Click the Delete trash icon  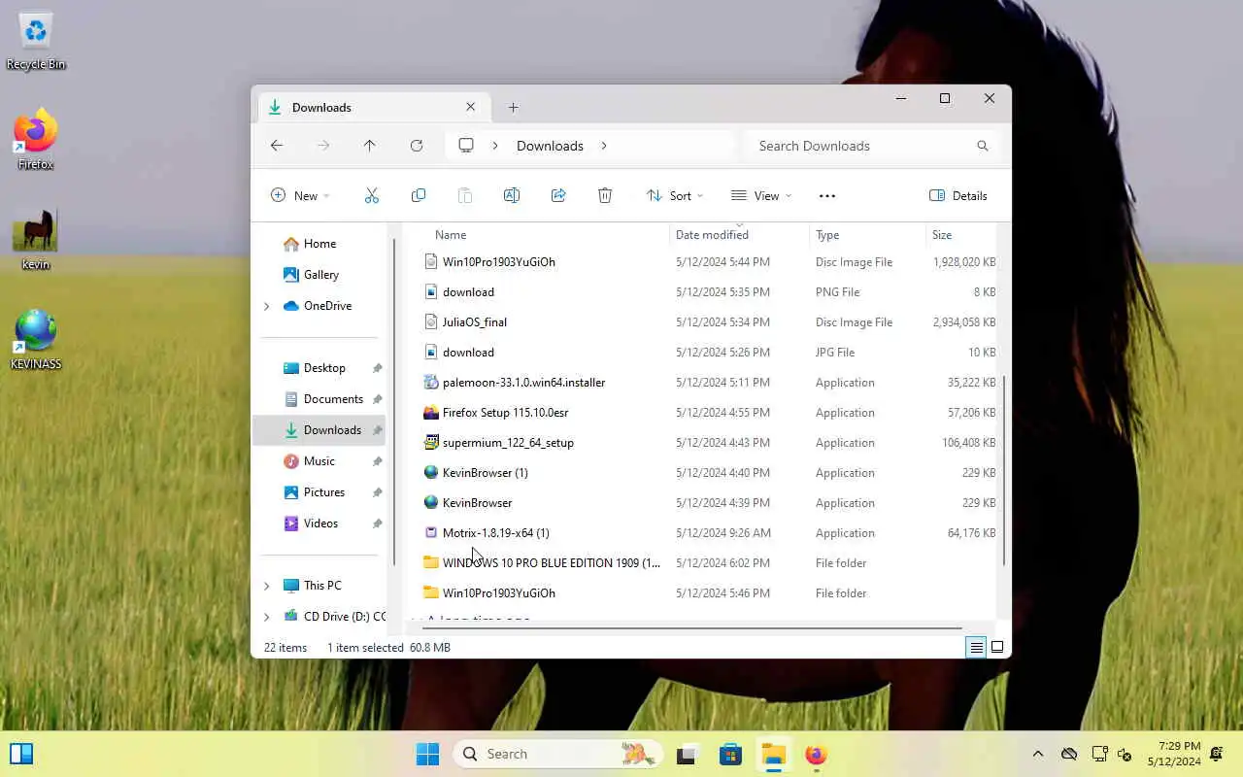605,195
